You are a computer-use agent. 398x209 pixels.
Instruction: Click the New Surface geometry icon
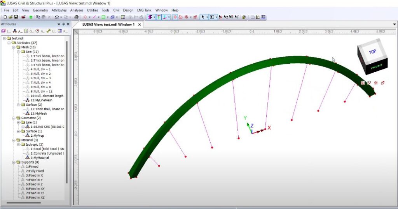click(x=103, y=17)
